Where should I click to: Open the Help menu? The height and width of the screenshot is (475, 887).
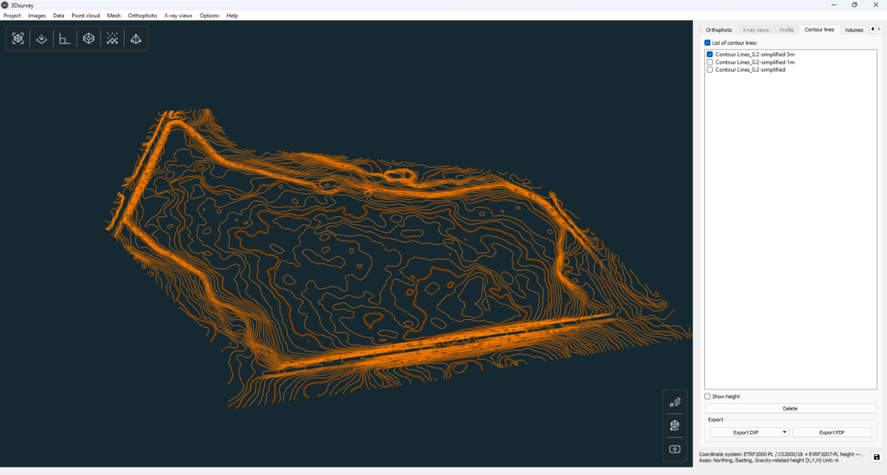pyautogui.click(x=232, y=16)
